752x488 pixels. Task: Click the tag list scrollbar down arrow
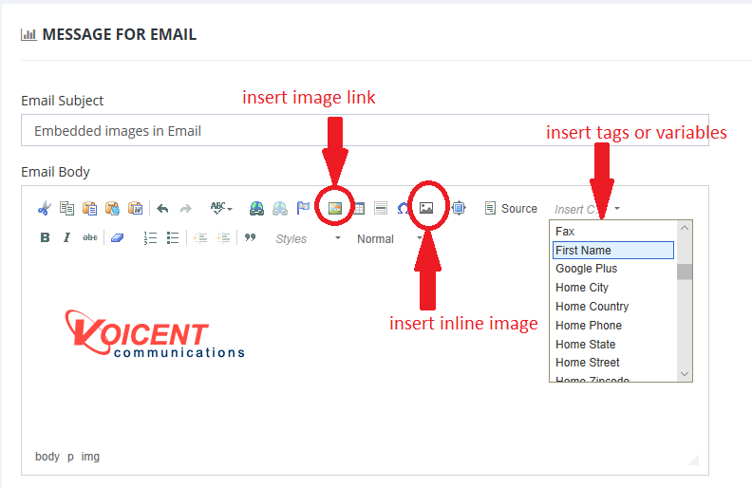[x=685, y=374]
